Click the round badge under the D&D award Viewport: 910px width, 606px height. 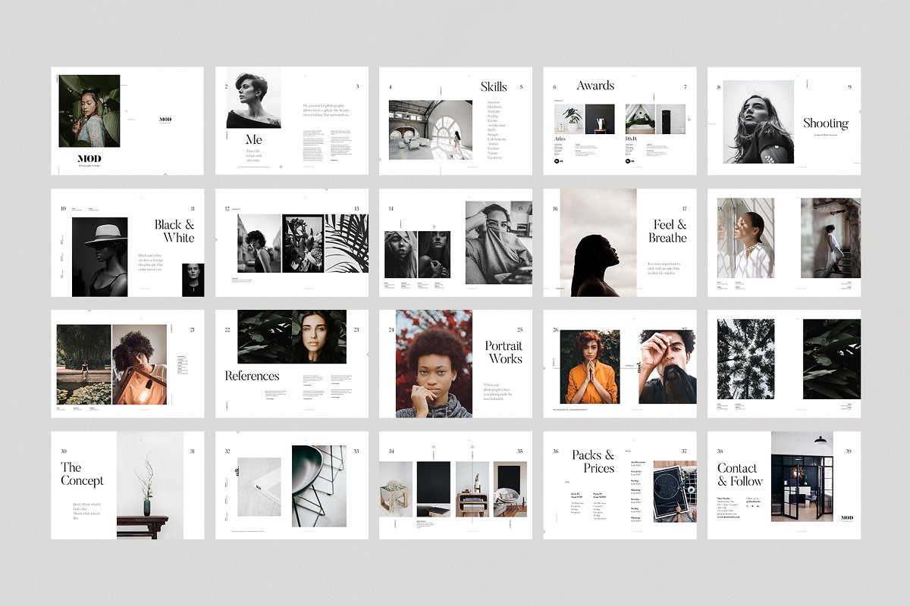[x=628, y=161]
